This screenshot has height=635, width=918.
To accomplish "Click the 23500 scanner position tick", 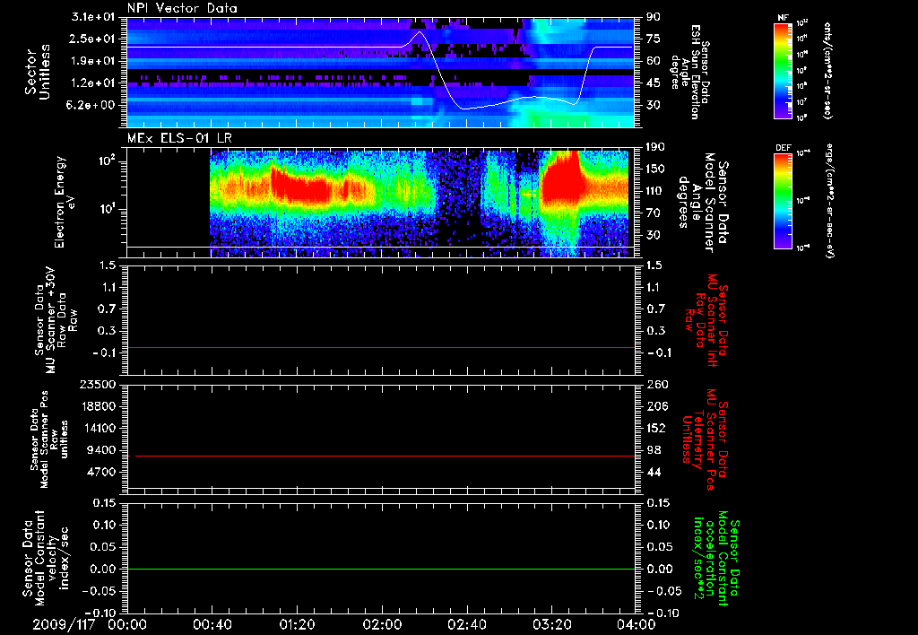I will click(97, 384).
